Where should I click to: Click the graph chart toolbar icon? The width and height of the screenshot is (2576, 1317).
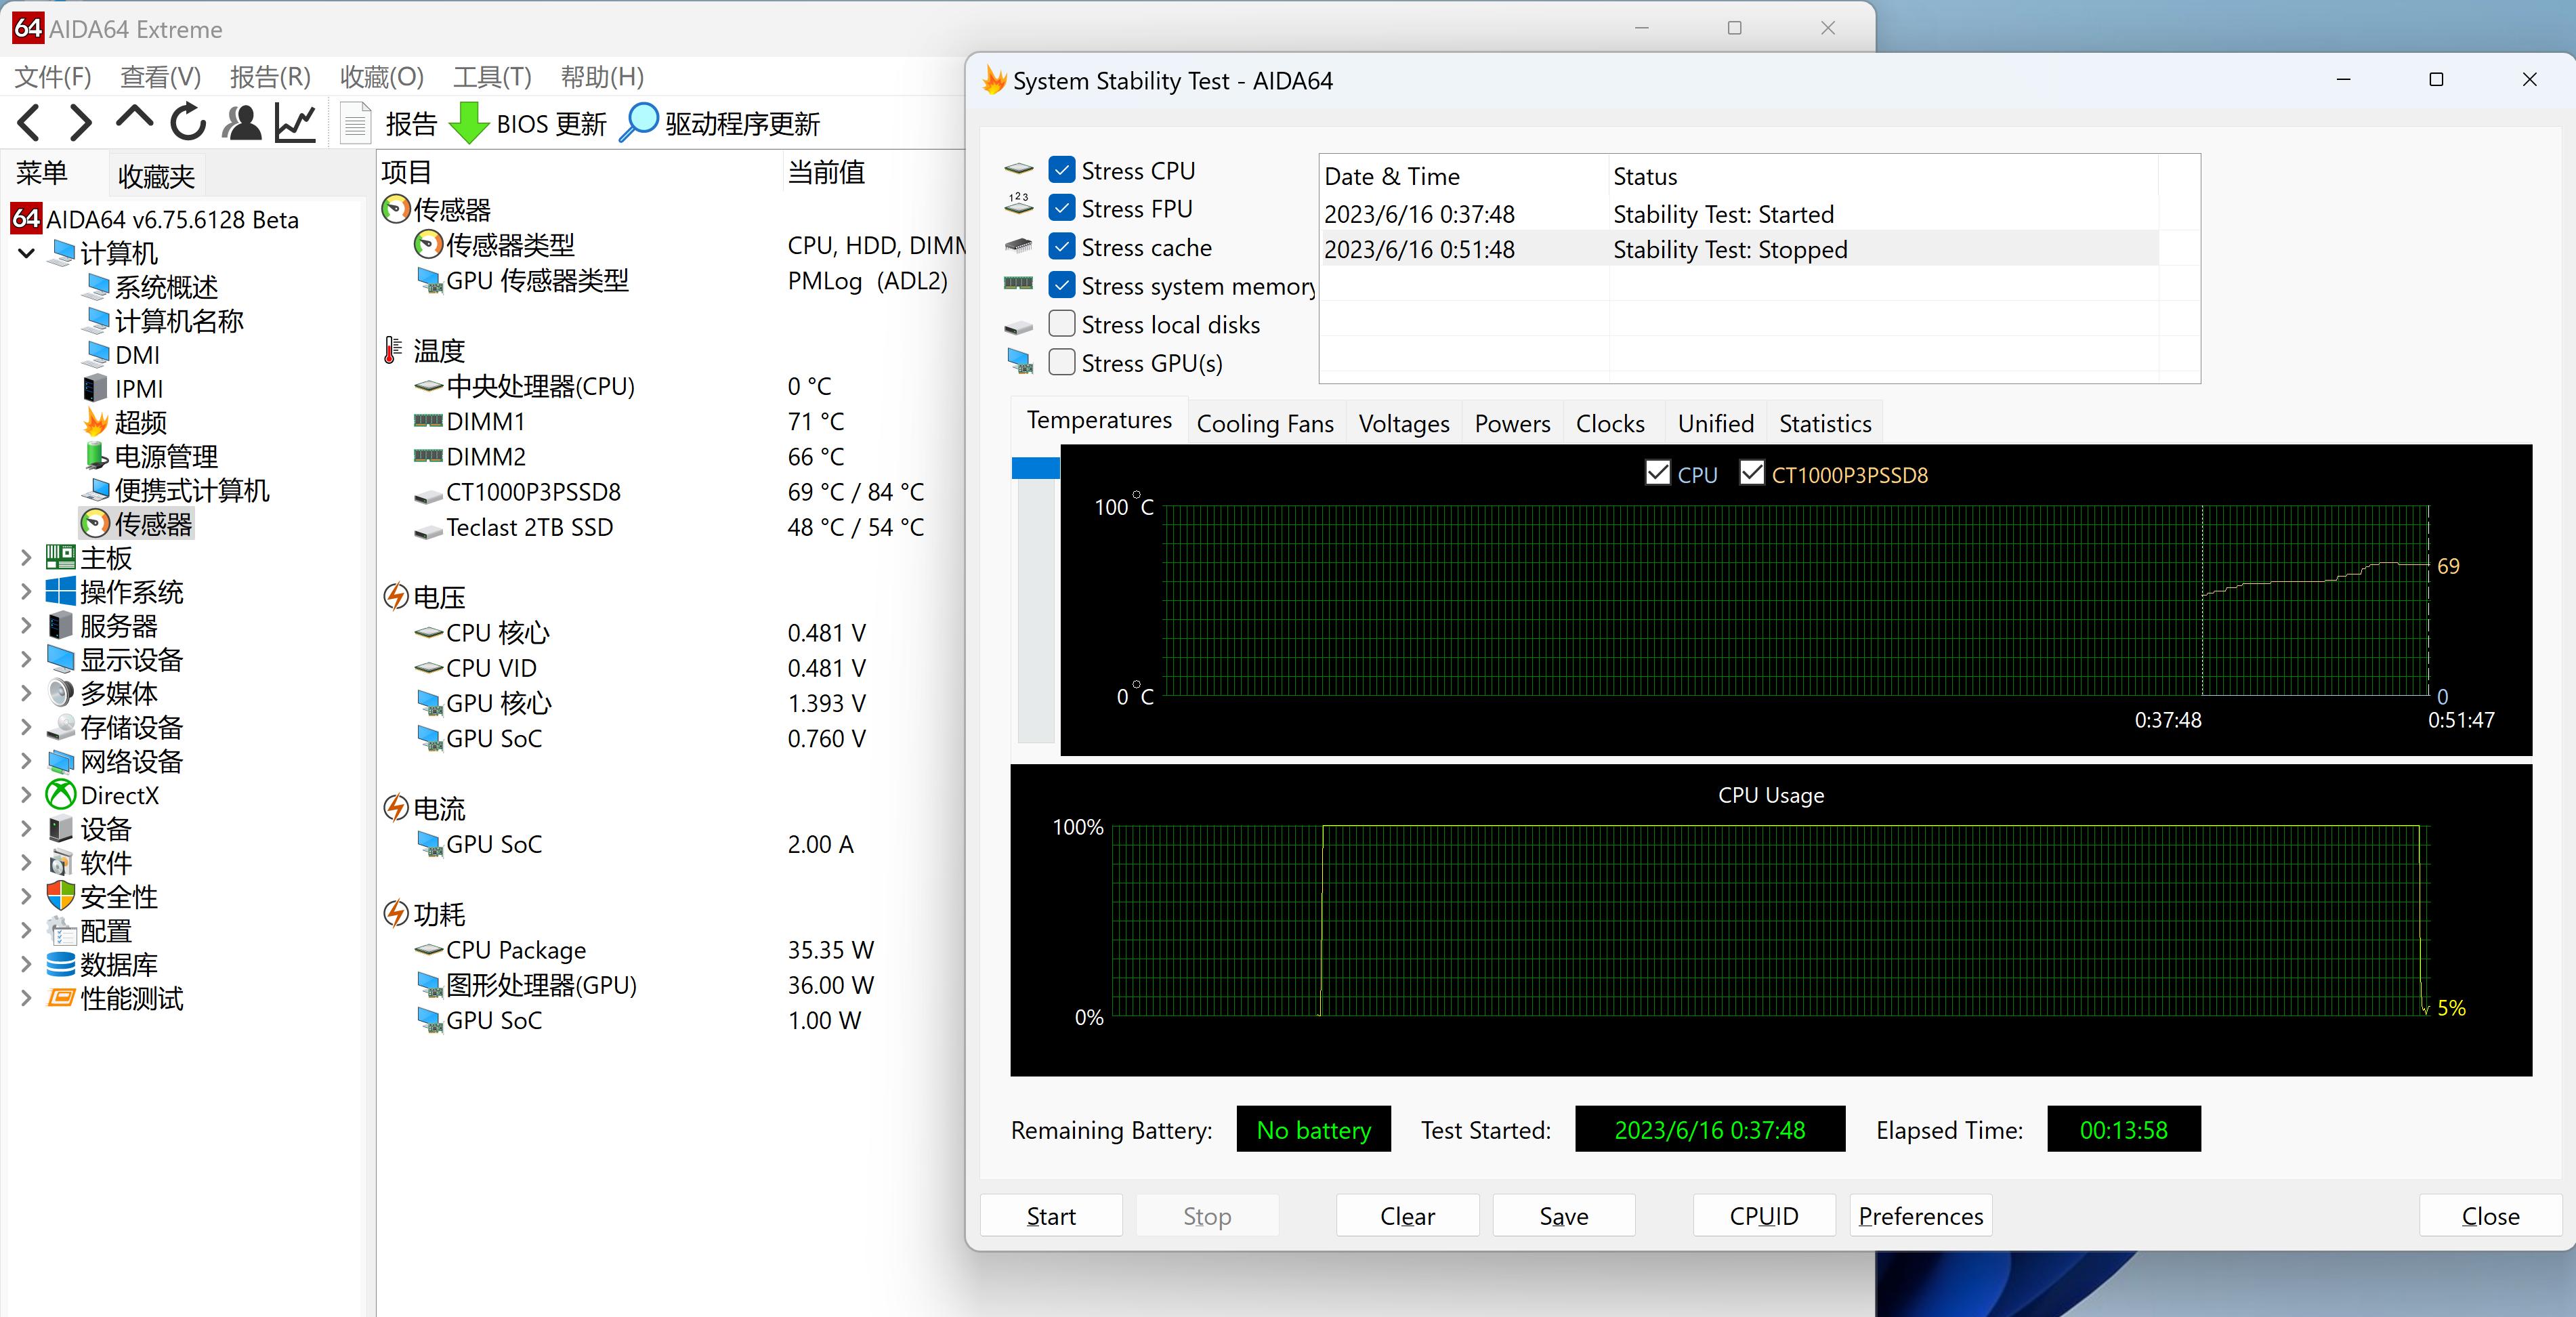click(296, 123)
